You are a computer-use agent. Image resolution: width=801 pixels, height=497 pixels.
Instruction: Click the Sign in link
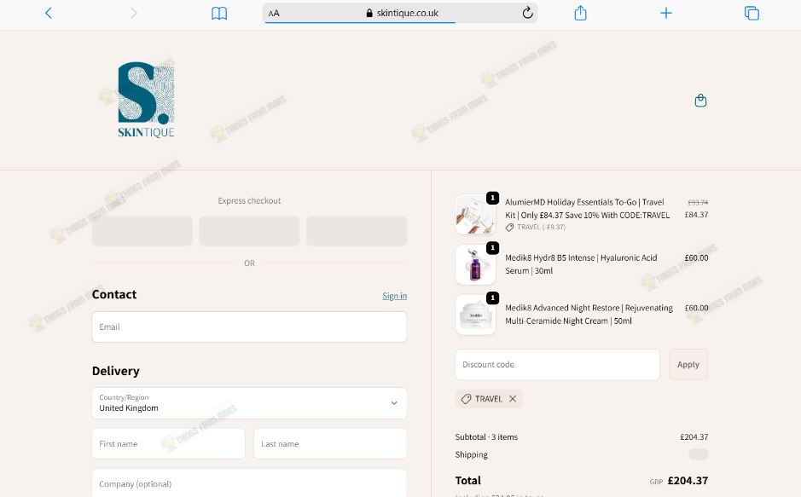point(394,296)
